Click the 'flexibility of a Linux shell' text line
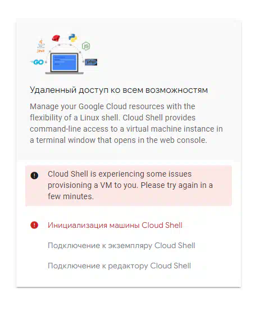Viewport: 260px width, 310px height. (x=112, y=118)
